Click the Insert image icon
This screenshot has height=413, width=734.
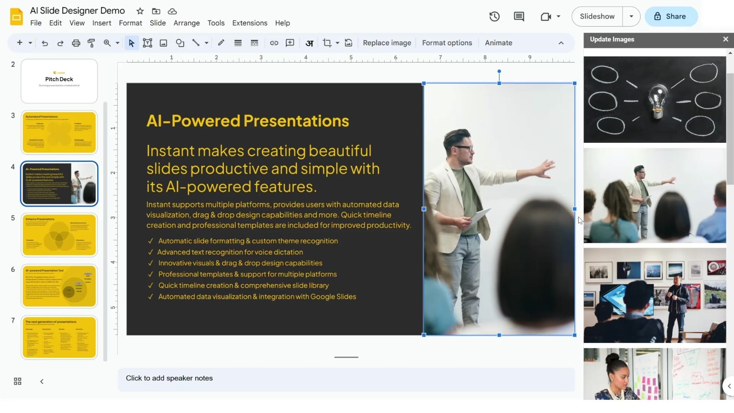163,43
